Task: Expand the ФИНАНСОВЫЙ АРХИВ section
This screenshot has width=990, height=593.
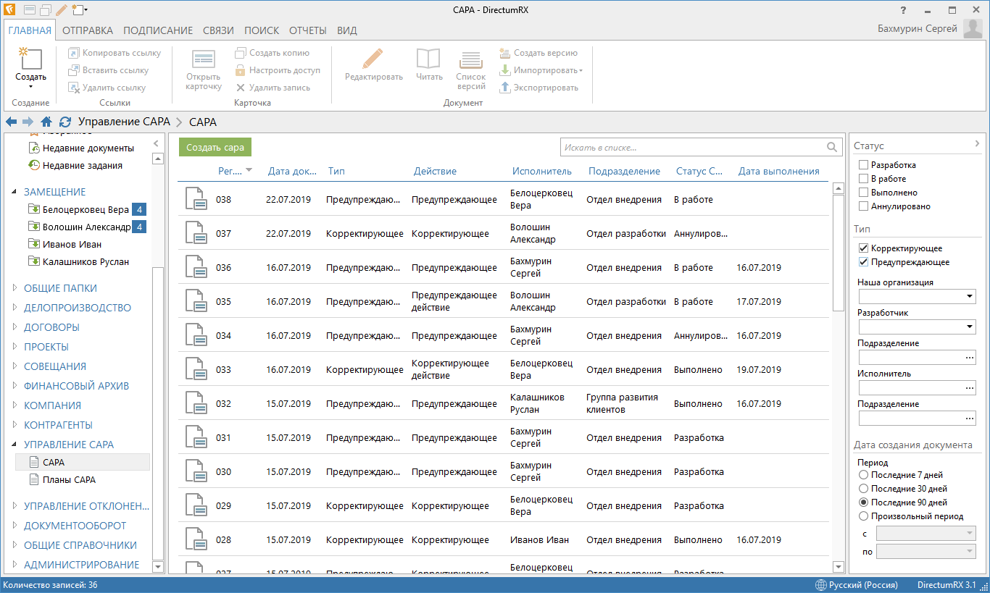Action: [14, 386]
